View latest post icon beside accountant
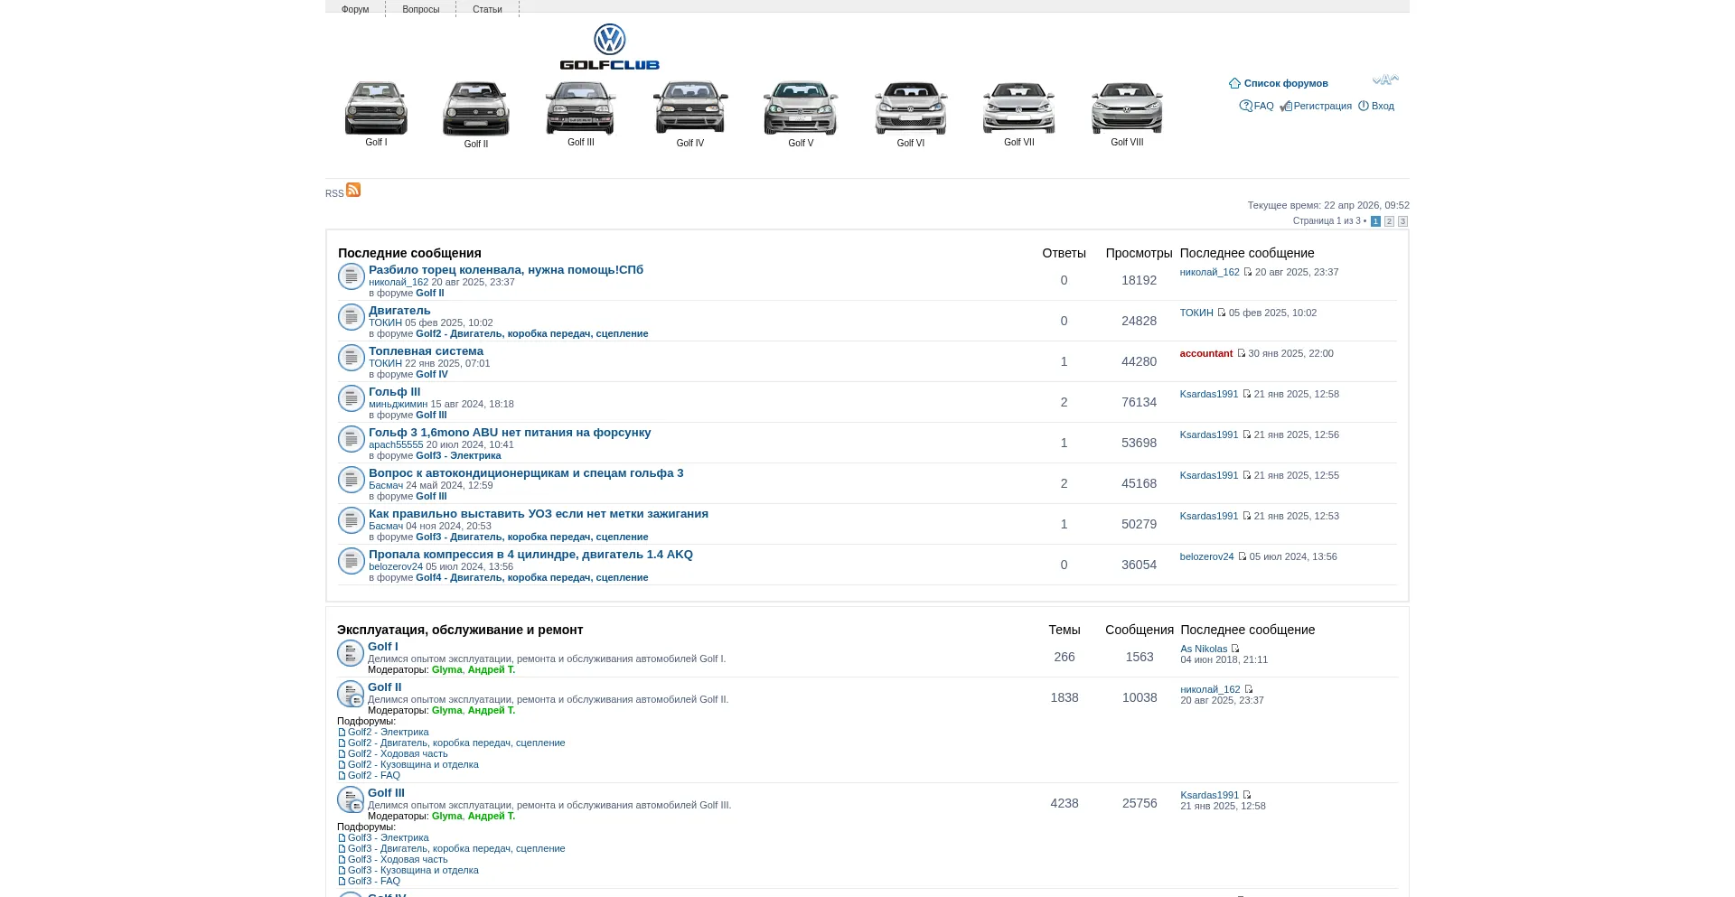The height and width of the screenshot is (897, 1735). click(x=1241, y=353)
